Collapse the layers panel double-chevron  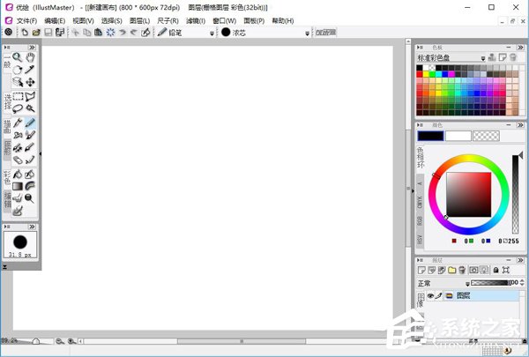(x=520, y=260)
